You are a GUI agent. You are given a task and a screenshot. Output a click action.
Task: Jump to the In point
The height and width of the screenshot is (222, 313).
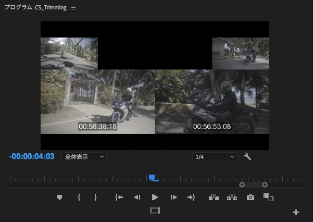119,198
